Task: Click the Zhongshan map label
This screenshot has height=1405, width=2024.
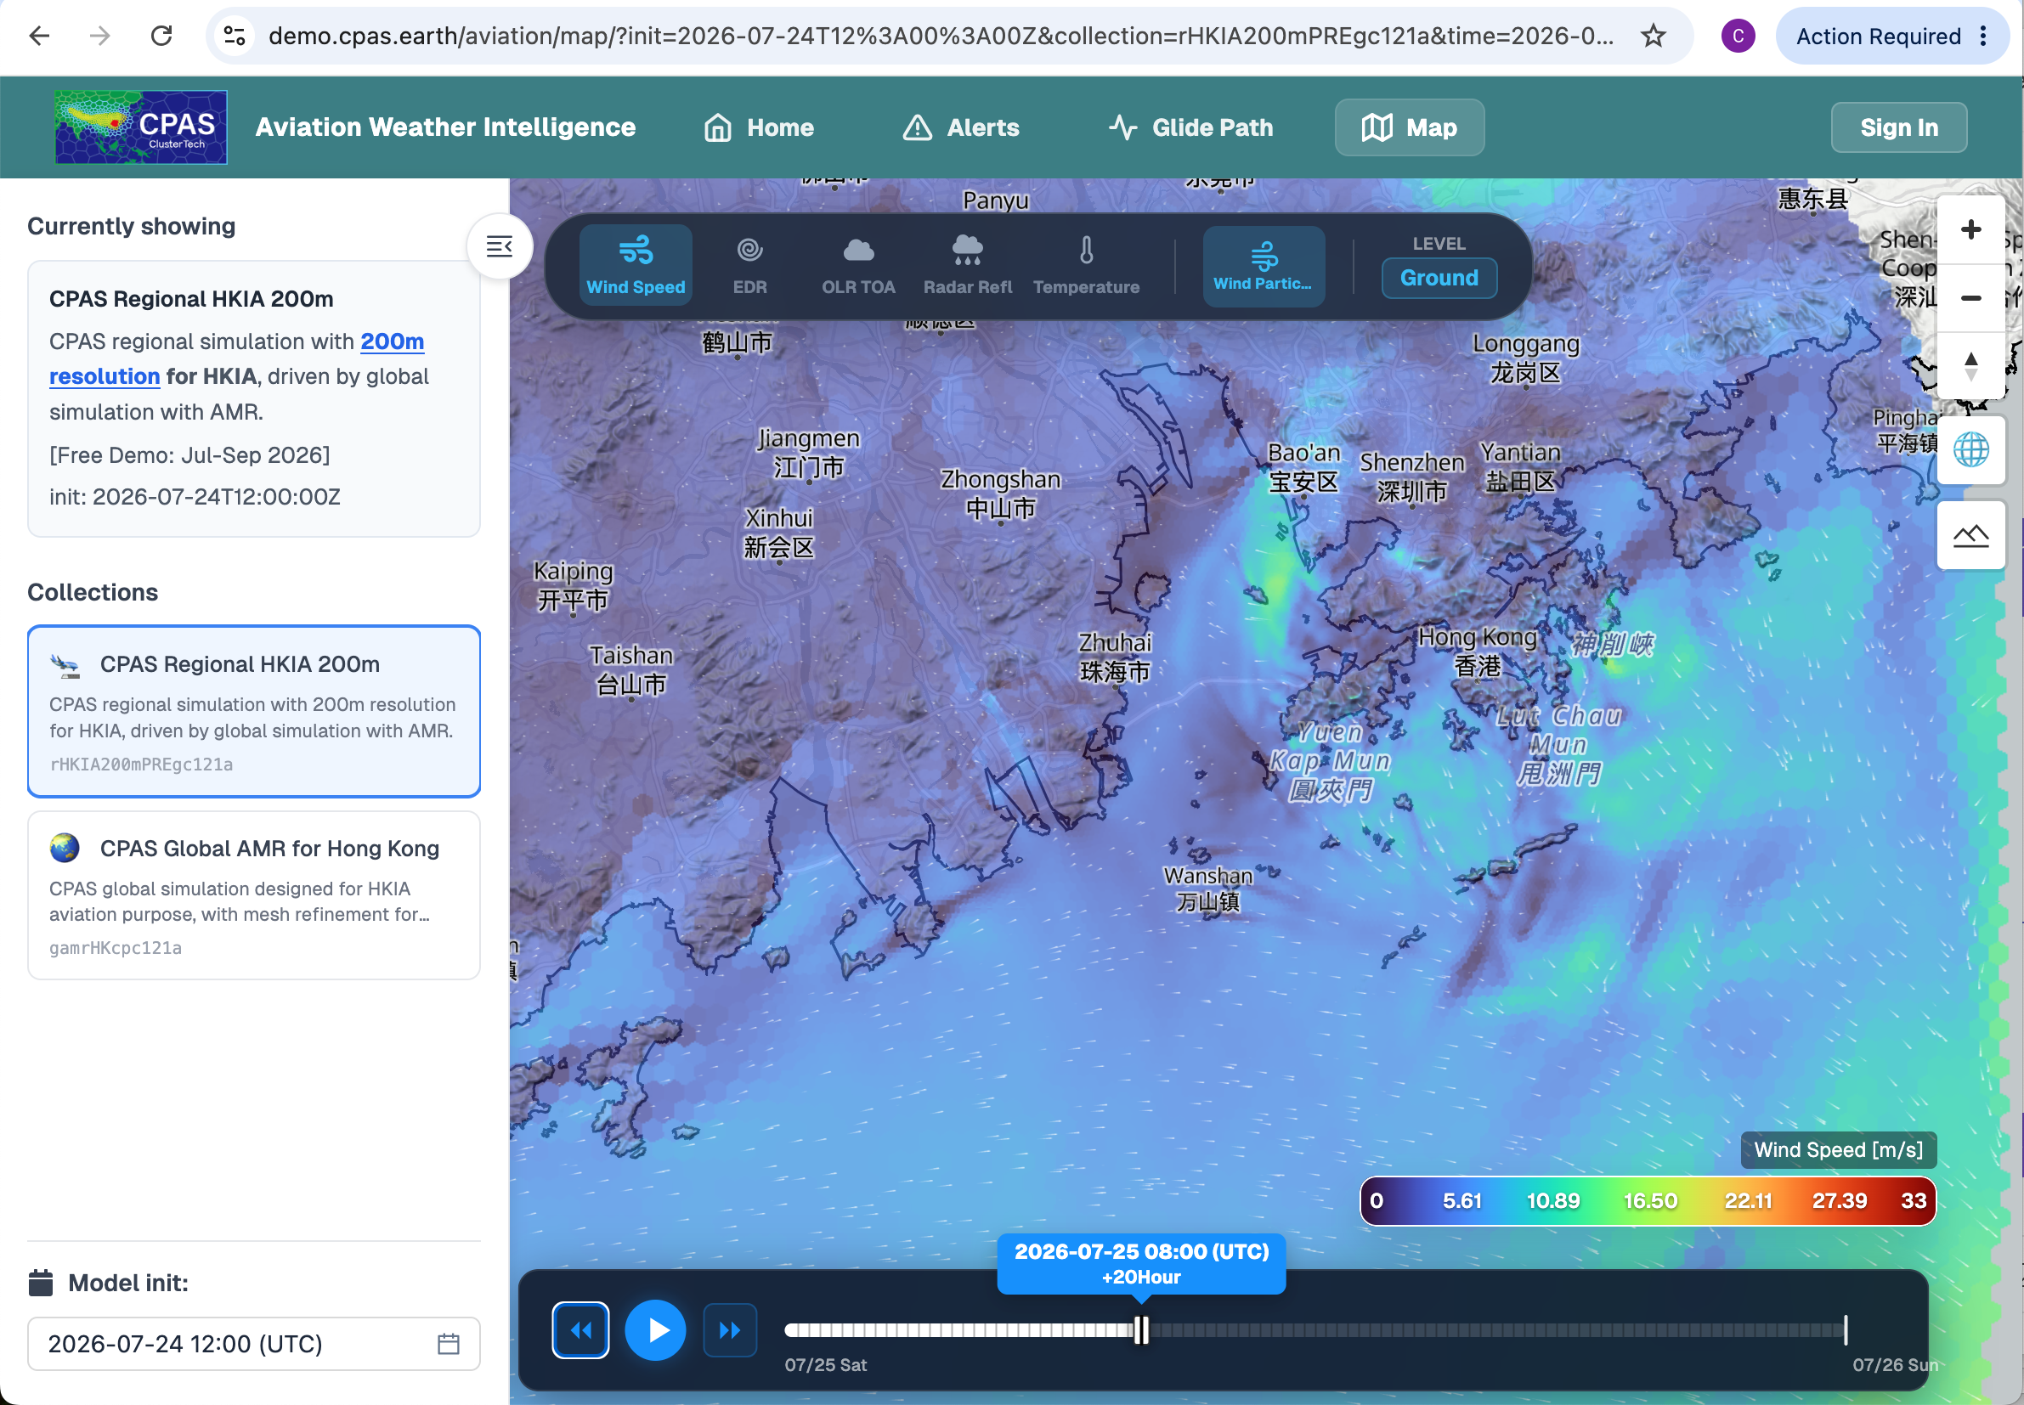Action: (999, 494)
